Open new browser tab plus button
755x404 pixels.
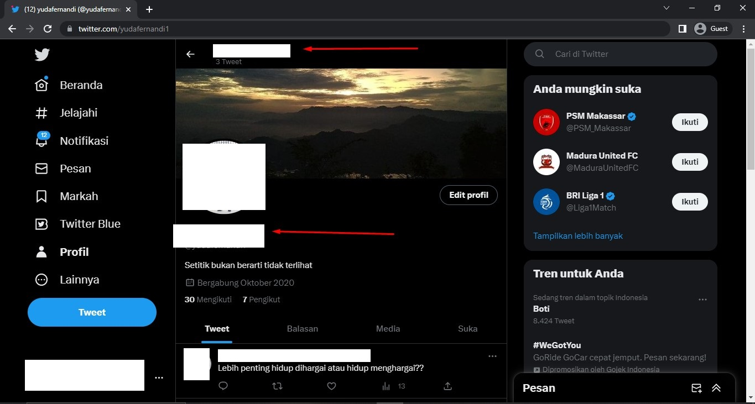pos(149,9)
